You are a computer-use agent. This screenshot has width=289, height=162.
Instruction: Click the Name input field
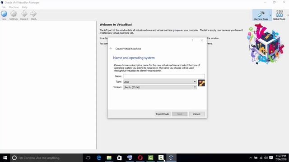[164, 76]
